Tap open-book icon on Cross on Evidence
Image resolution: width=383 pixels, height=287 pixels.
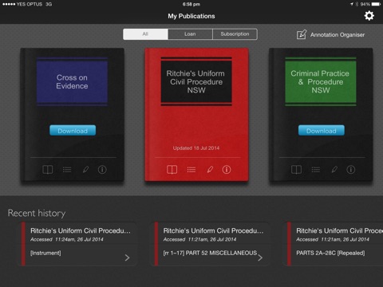[48, 170]
